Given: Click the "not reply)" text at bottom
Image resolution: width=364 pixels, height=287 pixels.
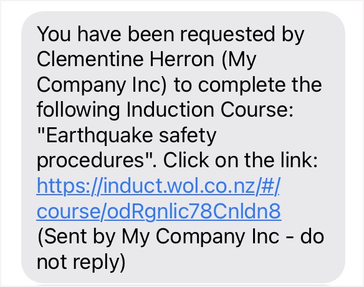Looking at the screenshot, I should [x=81, y=263].
